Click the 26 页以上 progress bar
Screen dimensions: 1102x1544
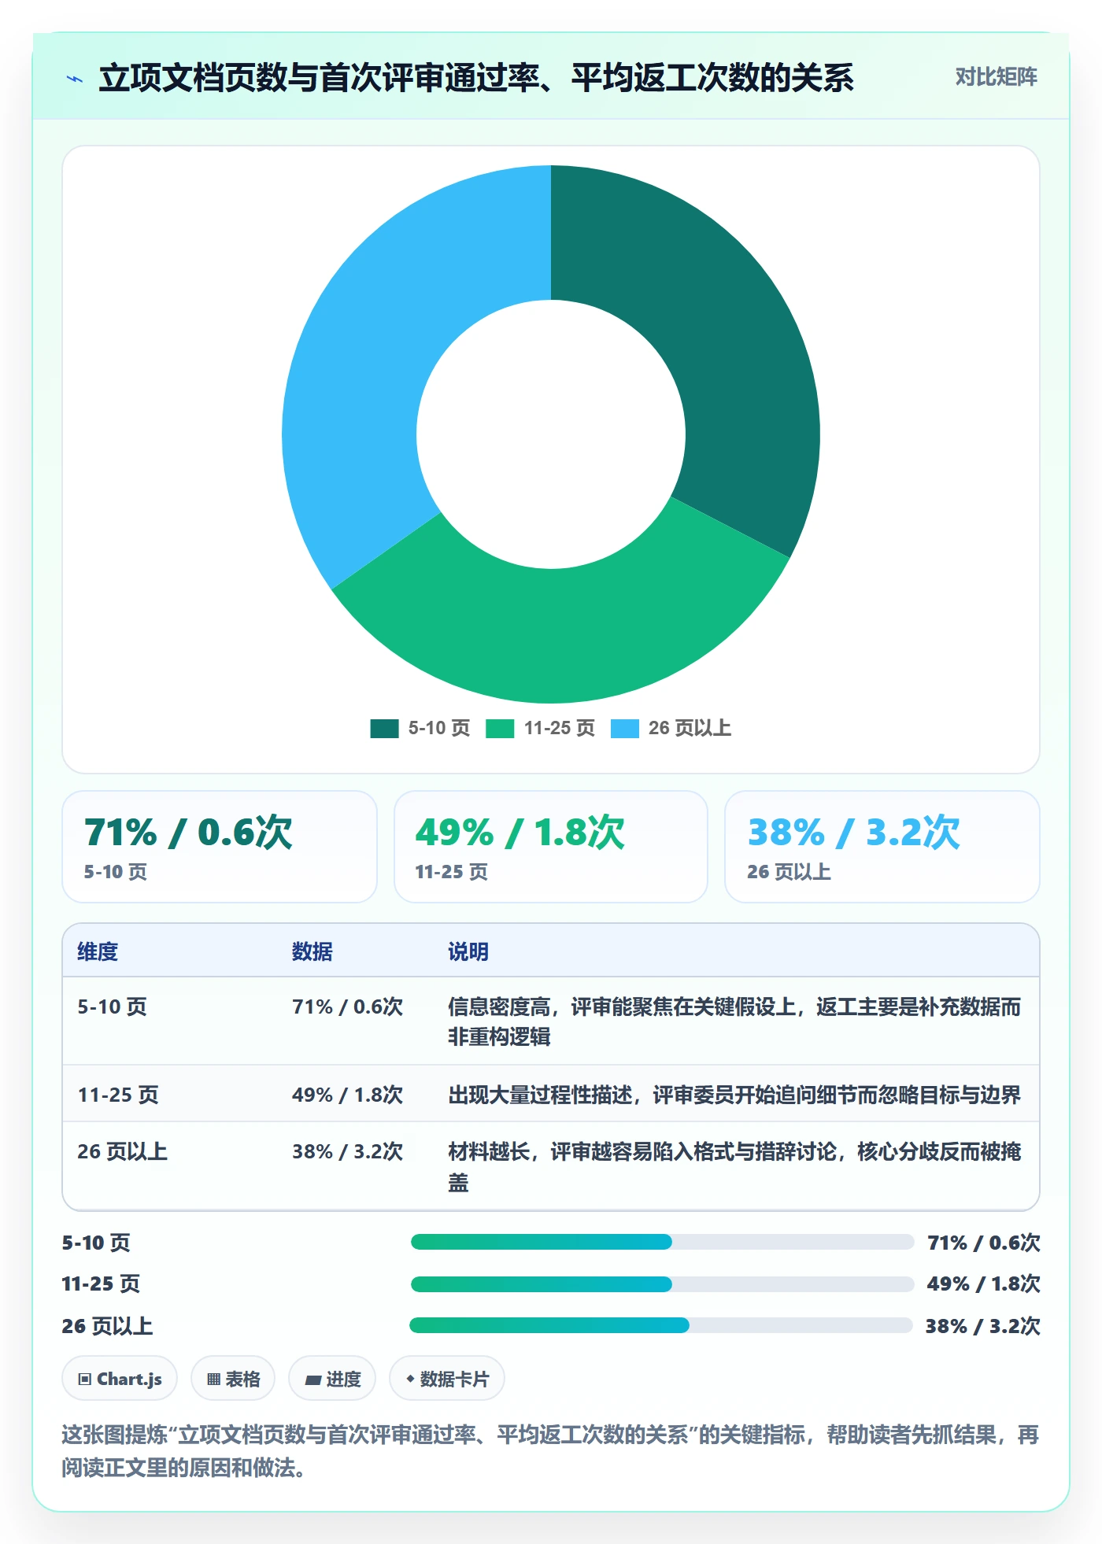661,1326
